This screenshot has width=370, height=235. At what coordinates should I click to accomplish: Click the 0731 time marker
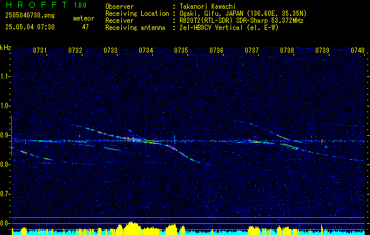[40, 51]
